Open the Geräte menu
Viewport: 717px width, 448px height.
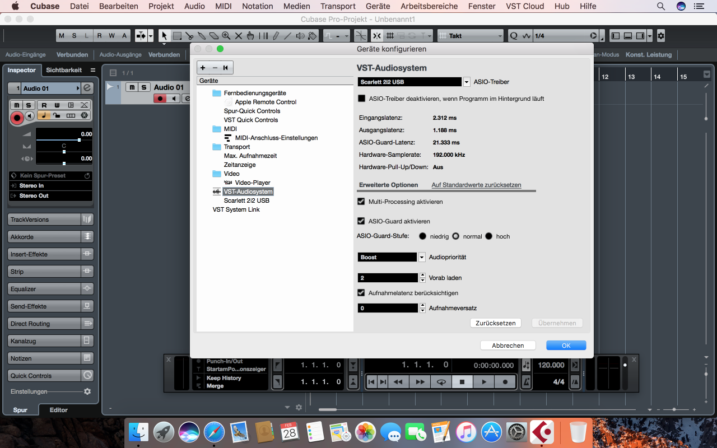click(x=378, y=6)
